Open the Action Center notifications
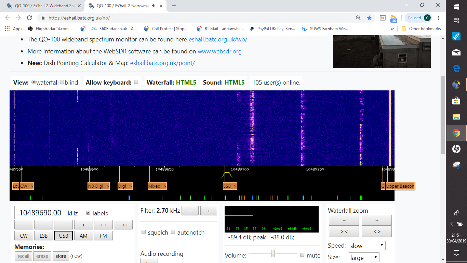This screenshot has width=467, height=263. click(456, 253)
